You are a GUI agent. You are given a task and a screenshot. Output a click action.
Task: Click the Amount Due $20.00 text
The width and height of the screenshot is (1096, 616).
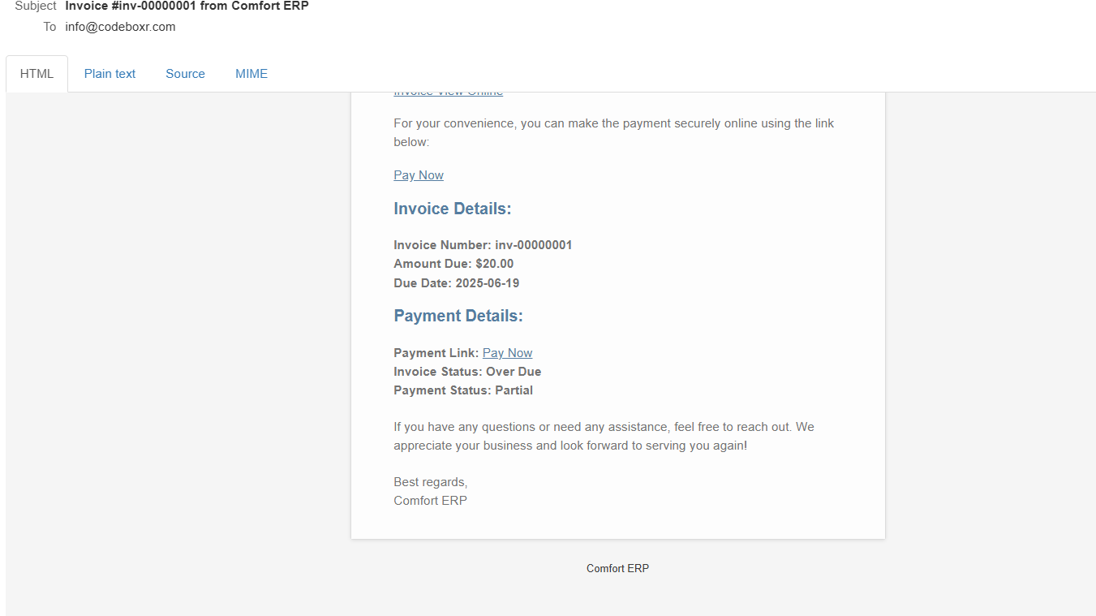tap(453, 264)
